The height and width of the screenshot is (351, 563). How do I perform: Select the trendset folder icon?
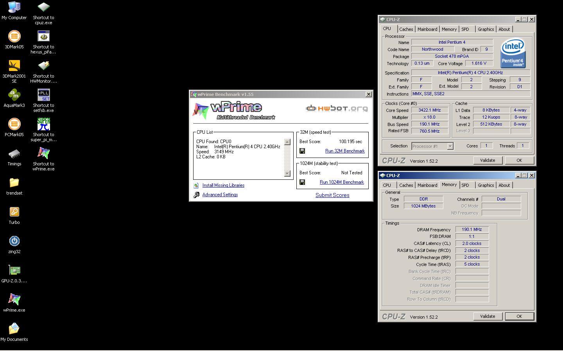point(14,186)
